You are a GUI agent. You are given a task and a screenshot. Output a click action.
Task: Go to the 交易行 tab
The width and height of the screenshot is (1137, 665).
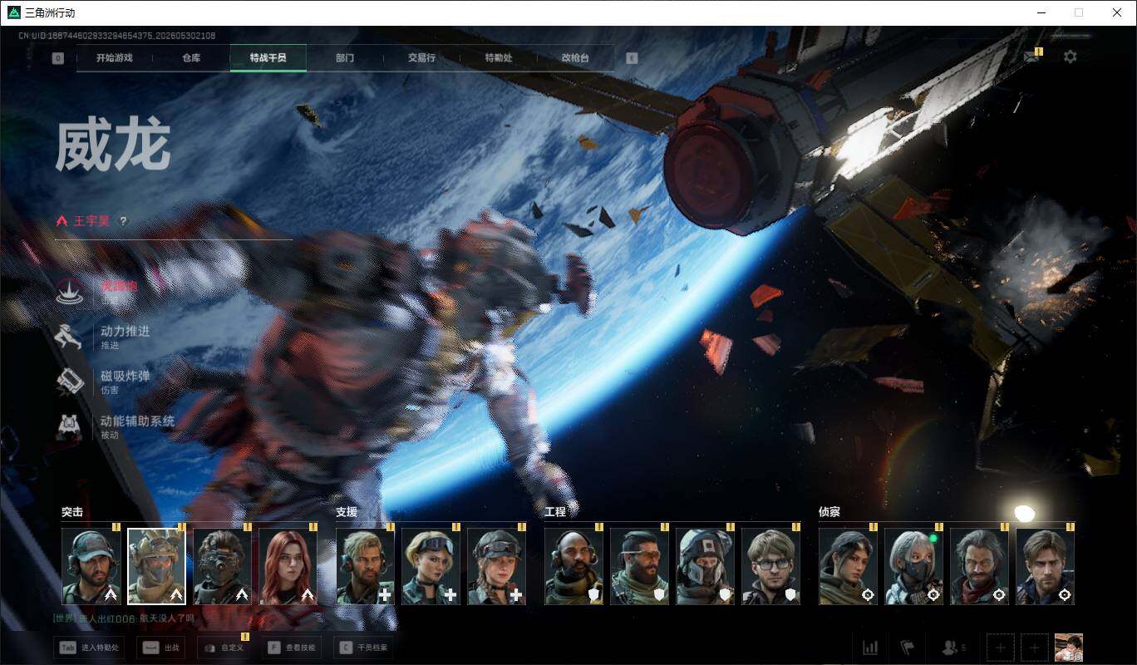click(421, 58)
